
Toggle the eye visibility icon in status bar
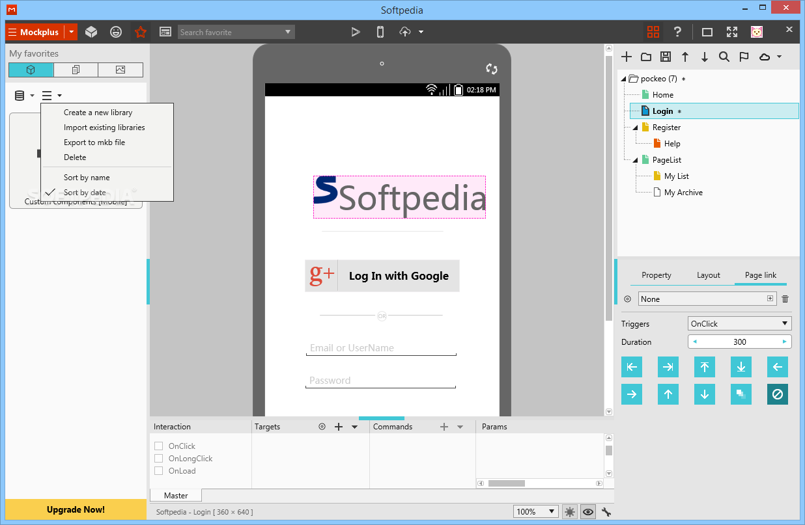588,512
